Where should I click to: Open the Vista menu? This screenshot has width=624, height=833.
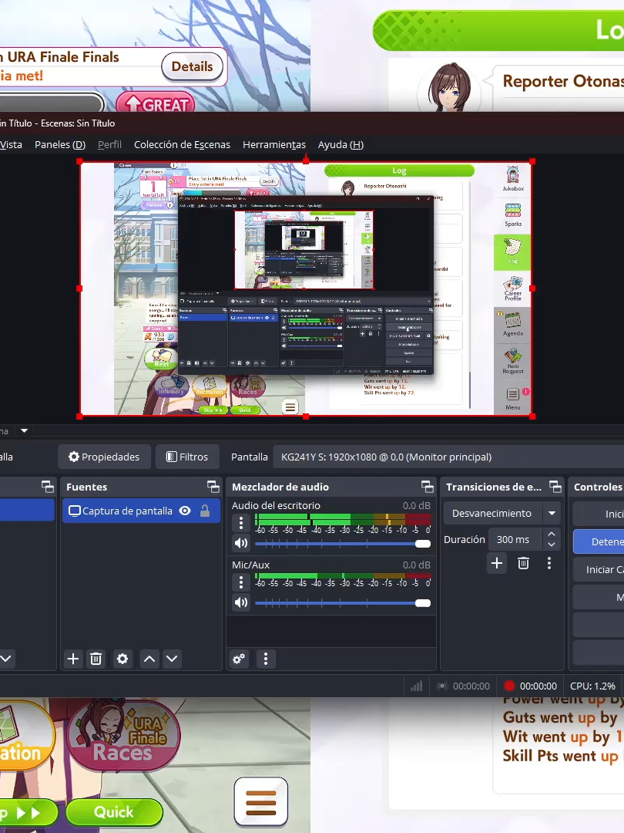[x=11, y=144]
